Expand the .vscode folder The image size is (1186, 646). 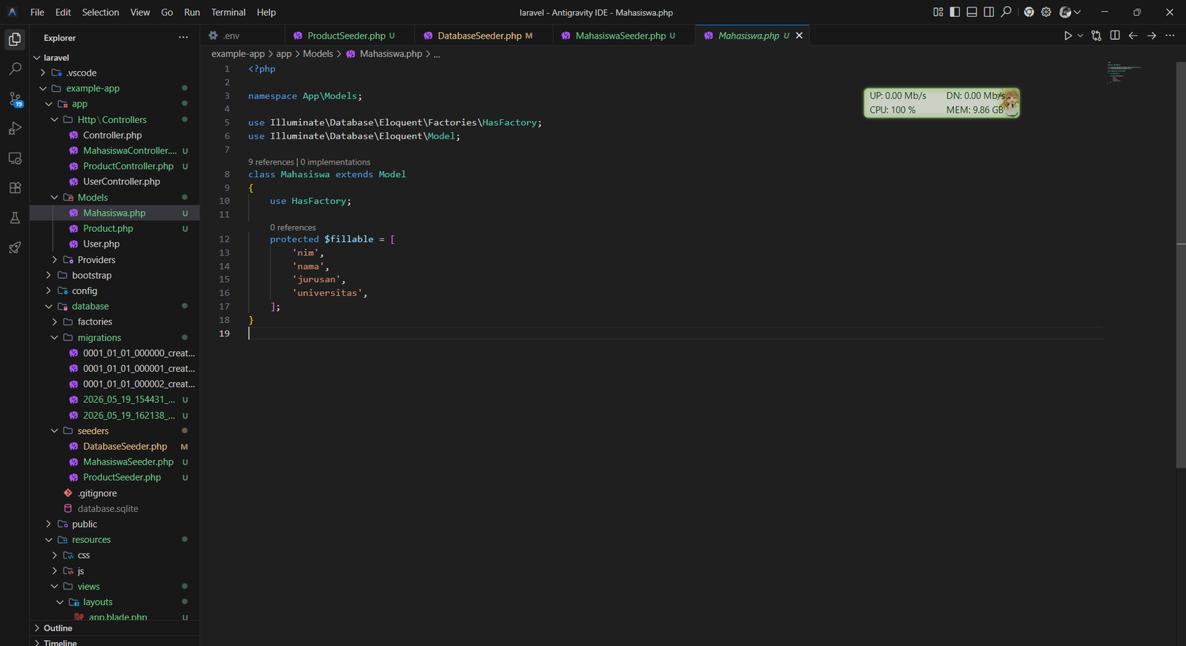115,73
